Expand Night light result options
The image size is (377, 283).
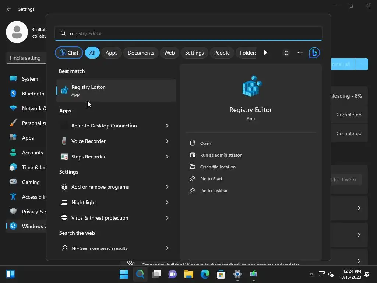point(167,202)
